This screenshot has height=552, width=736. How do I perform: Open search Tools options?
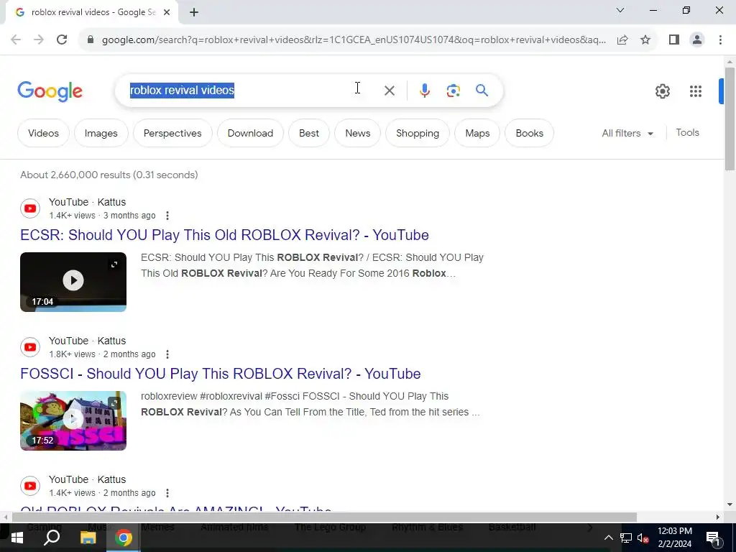point(687,133)
